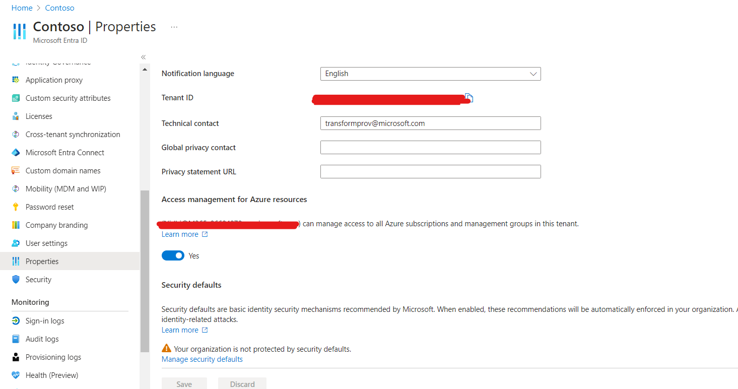Switch to the Contoso breadcrumb
738x389 pixels.
tap(59, 8)
